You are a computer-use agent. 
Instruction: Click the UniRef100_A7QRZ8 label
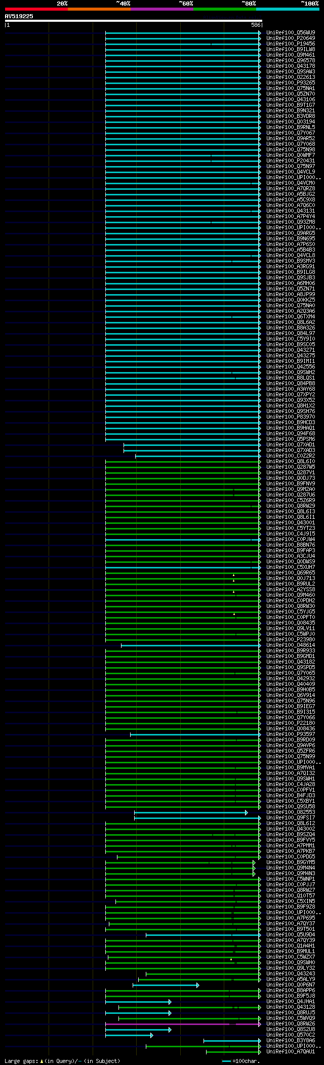(x=291, y=188)
